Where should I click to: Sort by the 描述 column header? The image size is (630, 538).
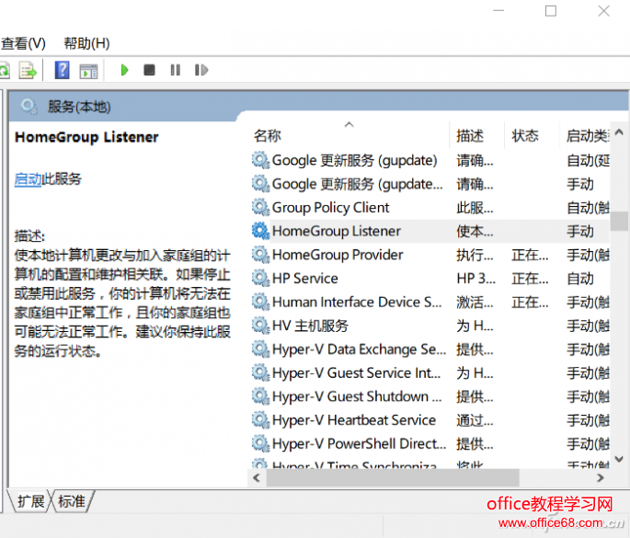coord(470,136)
